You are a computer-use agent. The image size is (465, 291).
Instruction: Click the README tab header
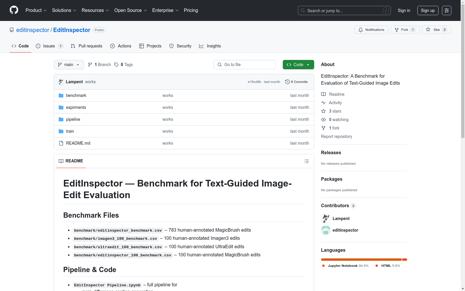(x=71, y=161)
